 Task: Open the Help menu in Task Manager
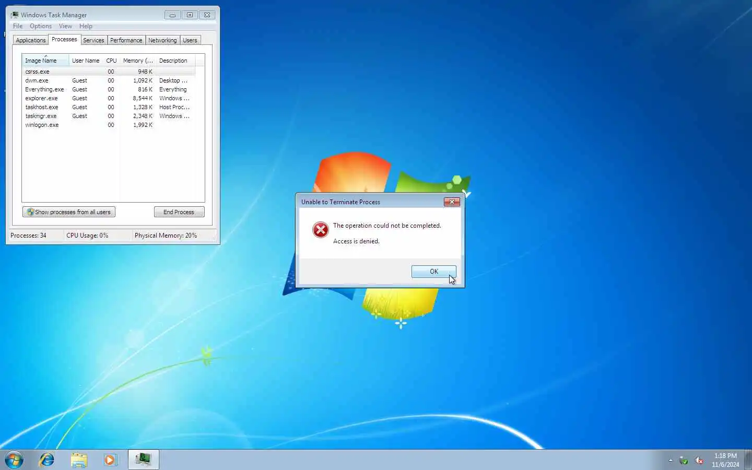tap(86, 26)
